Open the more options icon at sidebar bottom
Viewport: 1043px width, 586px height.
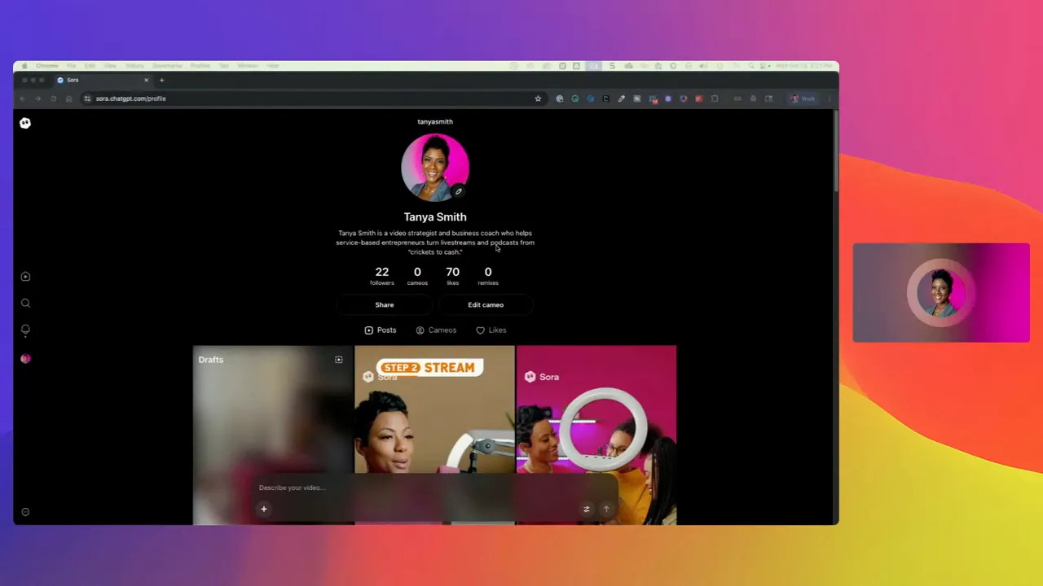pos(25,512)
